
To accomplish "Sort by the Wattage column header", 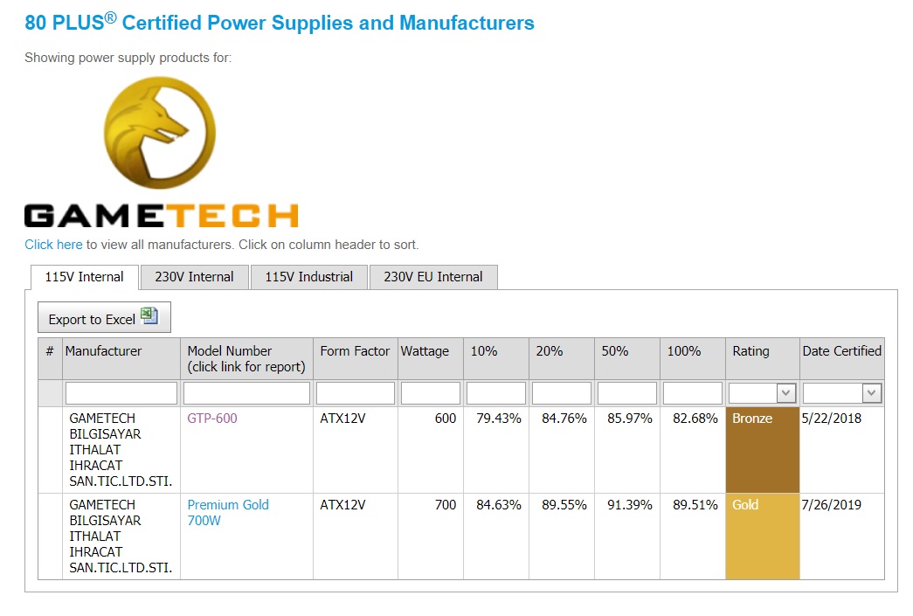I will point(425,351).
